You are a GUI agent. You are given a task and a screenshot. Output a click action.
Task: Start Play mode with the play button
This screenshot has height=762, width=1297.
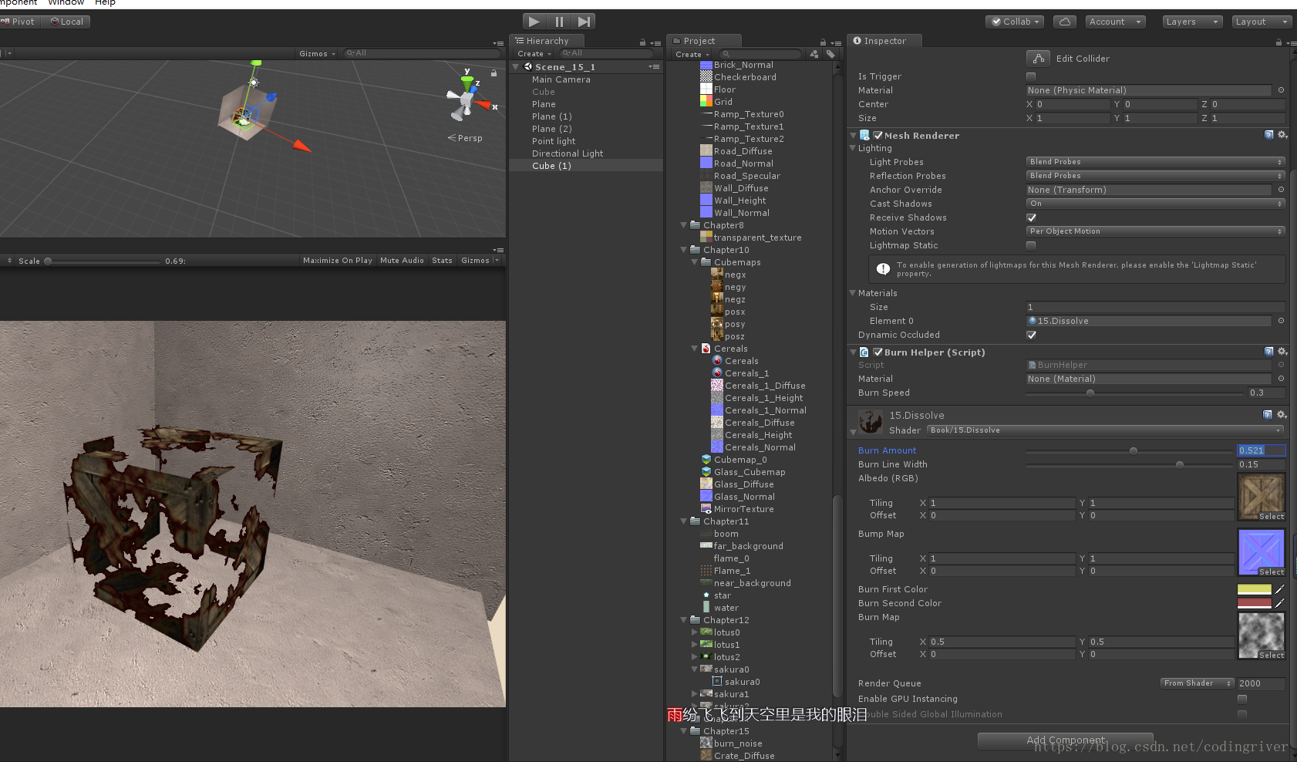(534, 22)
